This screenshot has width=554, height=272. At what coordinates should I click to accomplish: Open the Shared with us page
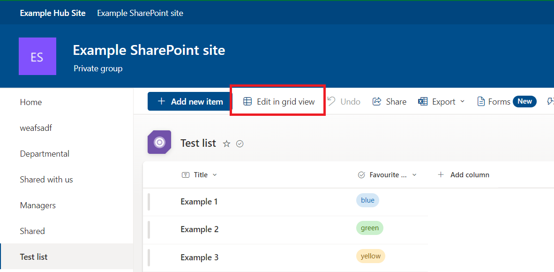46,179
